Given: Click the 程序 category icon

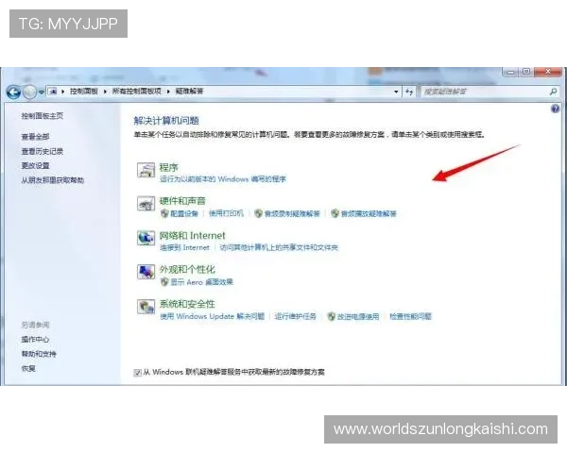Looking at the screenshot, I should pos(146,170).
